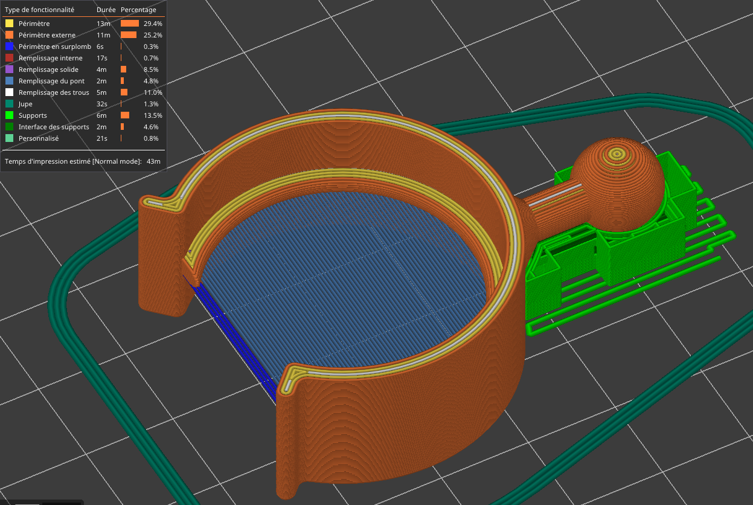Click the blue Périmètre en surplomb swatch
This screenshot has width=753, height=505.
pyautogui.click(x=9, y=47)
